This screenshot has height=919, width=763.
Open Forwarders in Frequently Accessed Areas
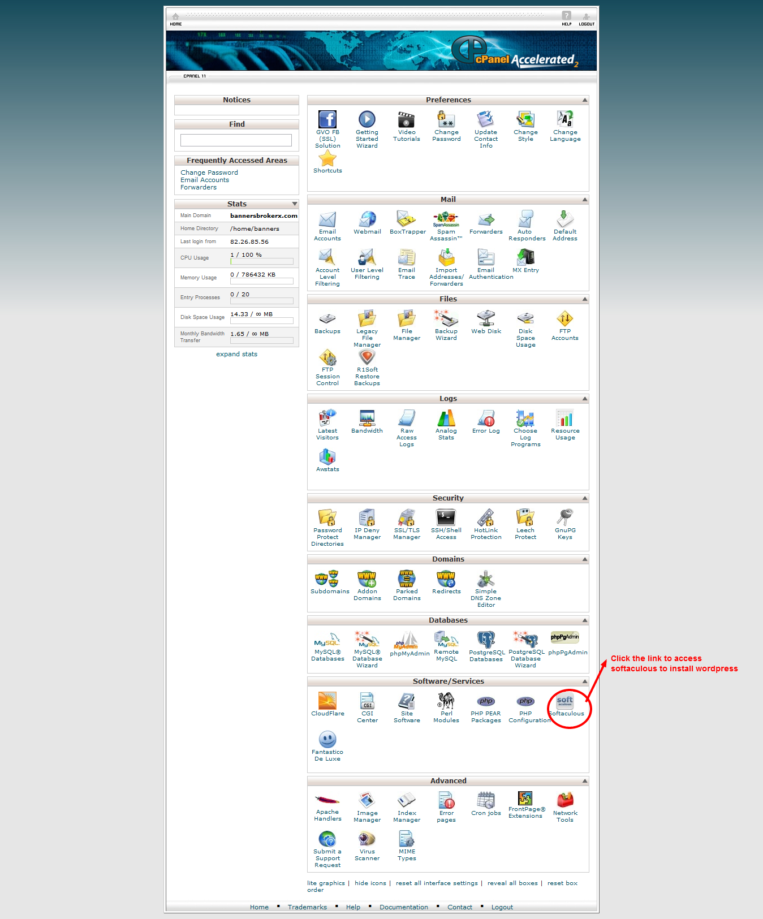coord(199,187)
